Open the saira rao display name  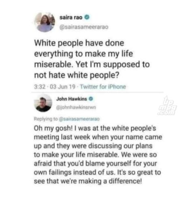pos(71,17)
